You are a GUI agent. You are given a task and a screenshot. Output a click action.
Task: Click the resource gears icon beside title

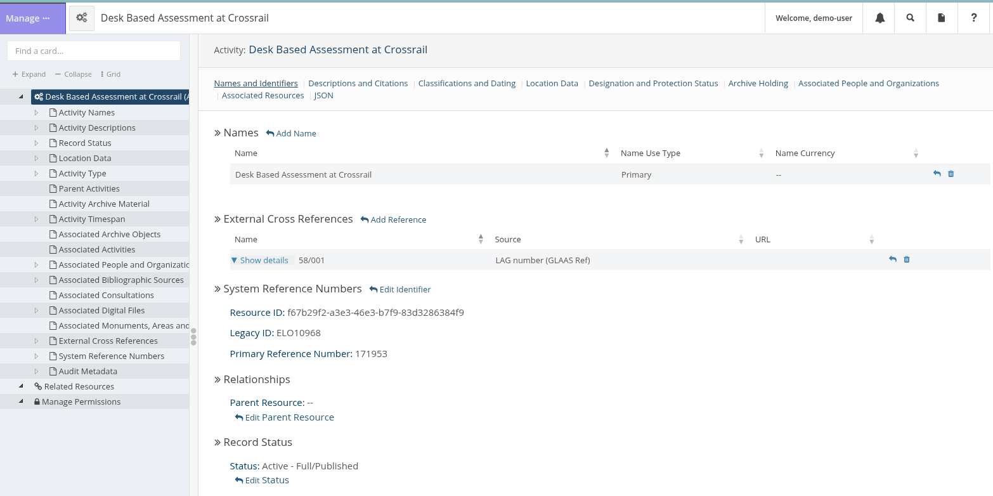pyautogui.click(x=82, y=18)
